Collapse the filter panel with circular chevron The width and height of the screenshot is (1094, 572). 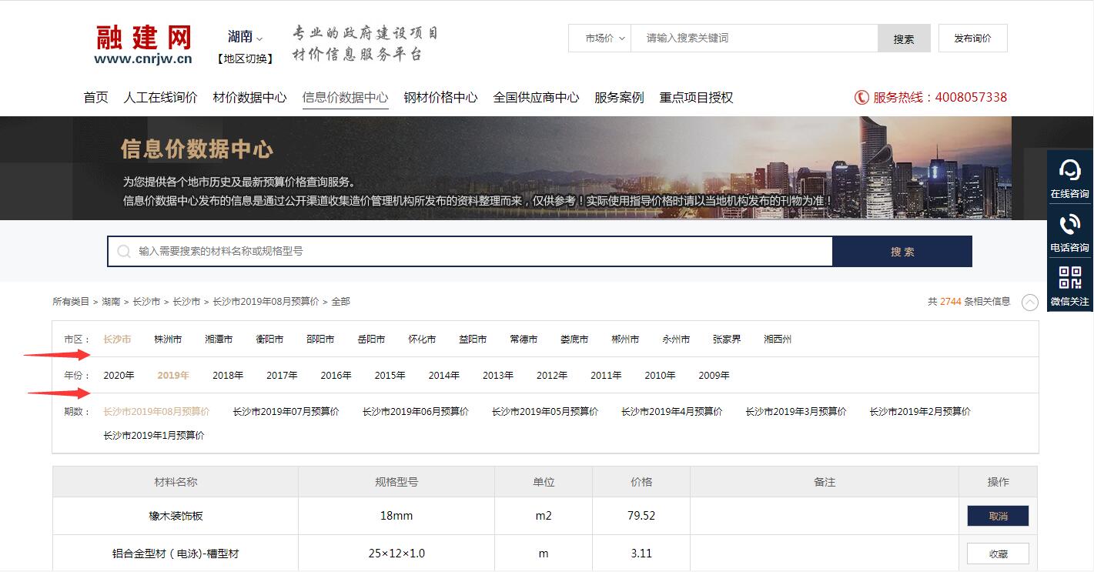[1030, 303]
